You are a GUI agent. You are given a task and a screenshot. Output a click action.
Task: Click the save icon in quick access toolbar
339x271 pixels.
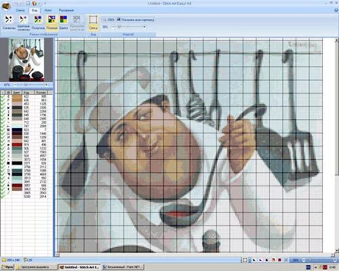click(28, 3)
